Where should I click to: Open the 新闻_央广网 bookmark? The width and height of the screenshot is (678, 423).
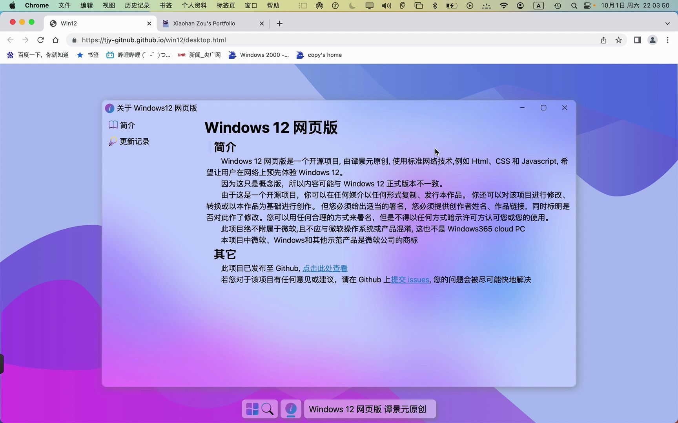coord(199,55)
